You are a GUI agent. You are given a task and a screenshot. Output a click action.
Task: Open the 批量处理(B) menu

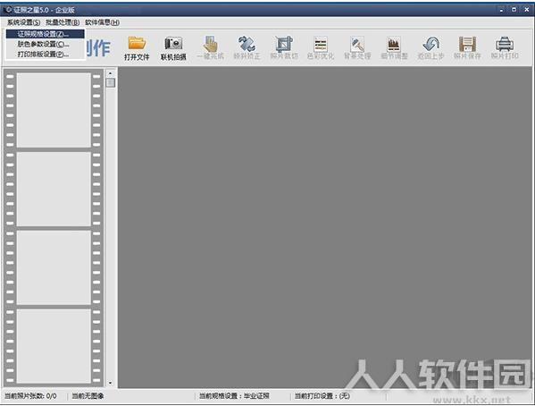pos(63,22)
